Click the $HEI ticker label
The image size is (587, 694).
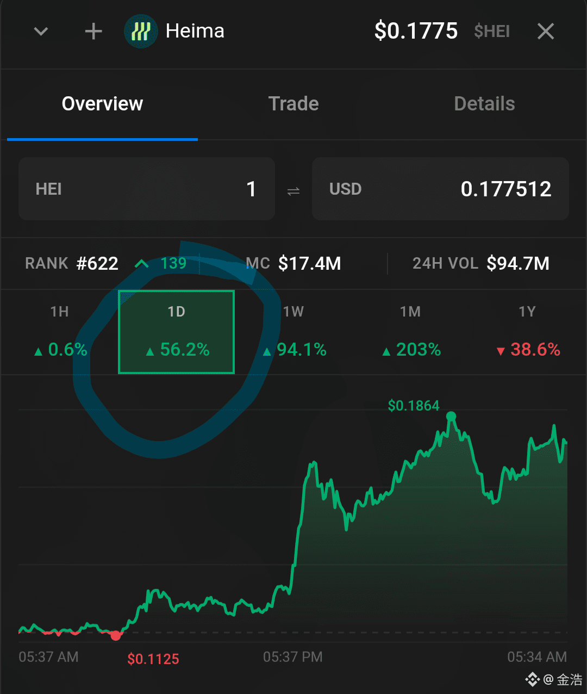tap(492, 32)
